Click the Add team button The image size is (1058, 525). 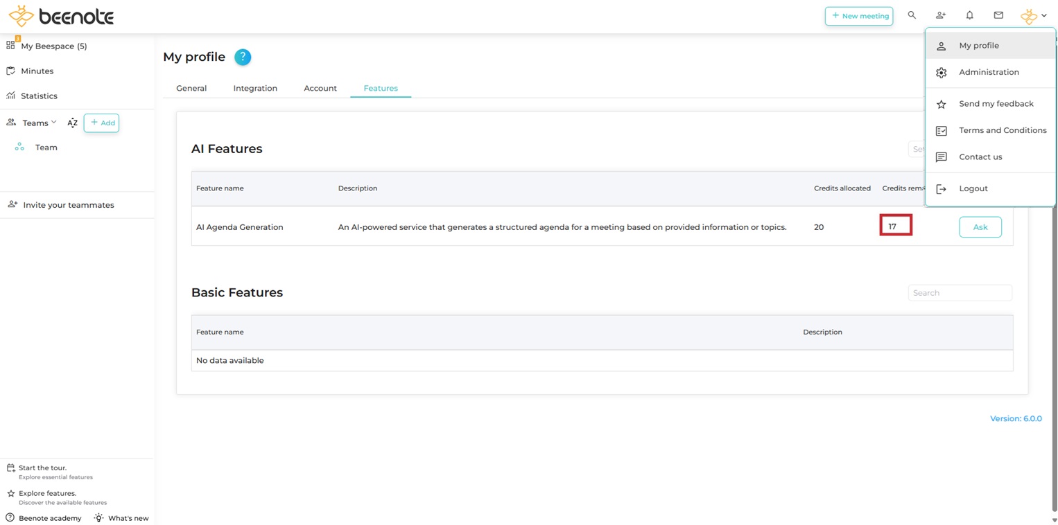point(101,123)
